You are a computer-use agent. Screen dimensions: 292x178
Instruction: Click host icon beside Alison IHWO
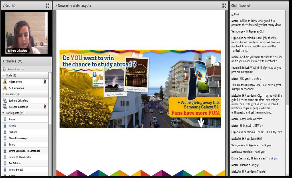coord(5,82)
